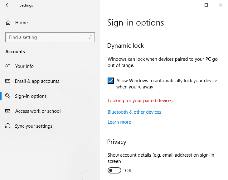228x180 pixels.
Task: Click the Sync your settings arrows icon
Action: point(8,126)
